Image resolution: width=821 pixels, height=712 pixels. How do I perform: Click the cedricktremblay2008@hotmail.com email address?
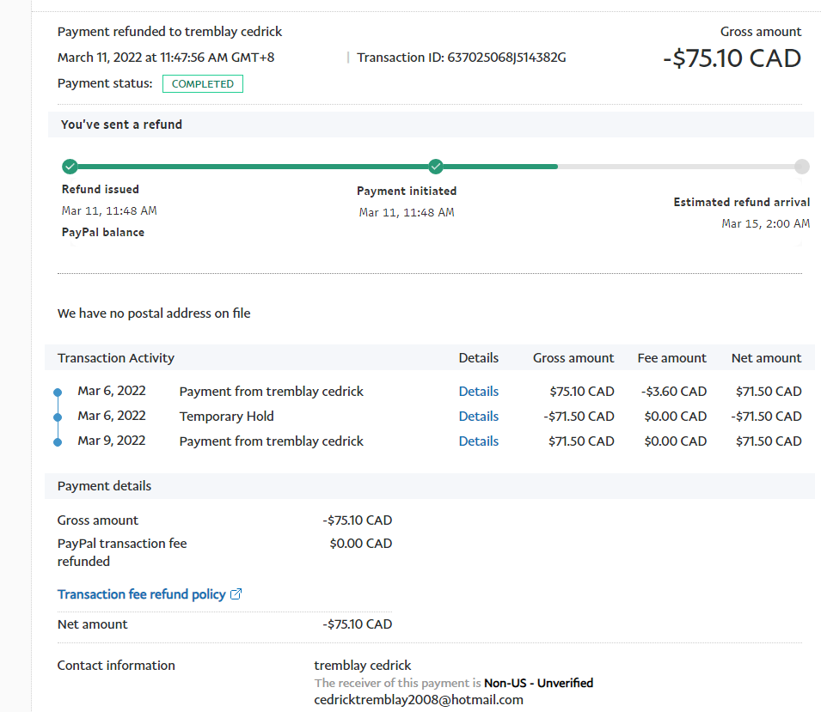(419, 700)
